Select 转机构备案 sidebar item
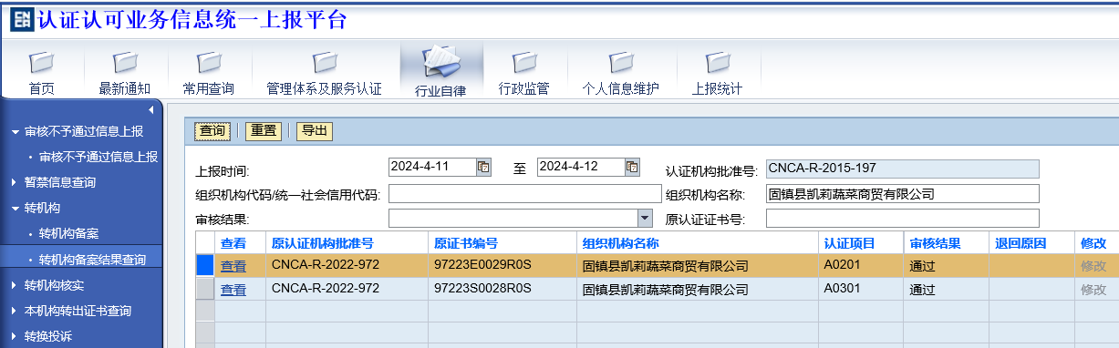 pos(69,234)
